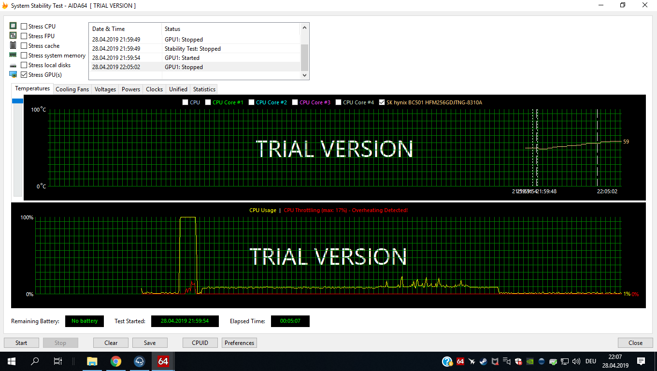This screenshot has height=371, width=657.
Task: Click the help question-mark tray icon
Action: coord(447,361)
